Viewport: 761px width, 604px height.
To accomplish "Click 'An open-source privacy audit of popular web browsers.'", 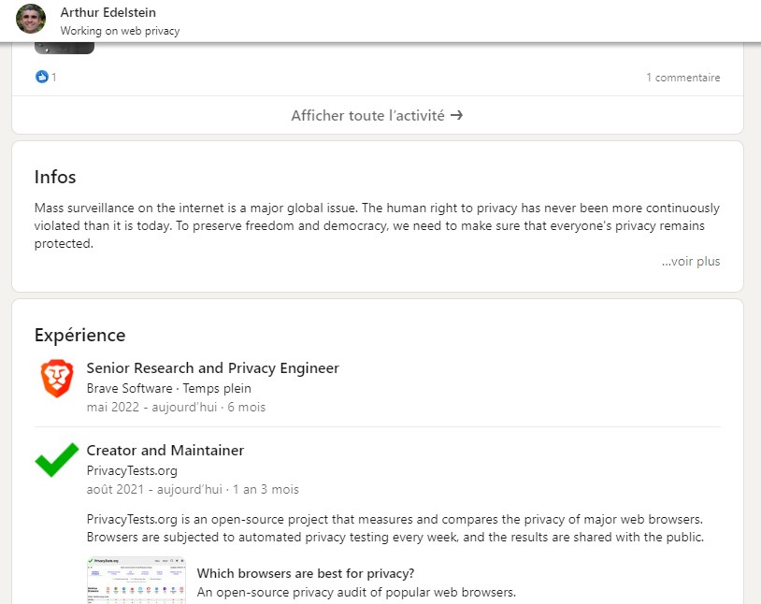I will [x=356, y=593].
